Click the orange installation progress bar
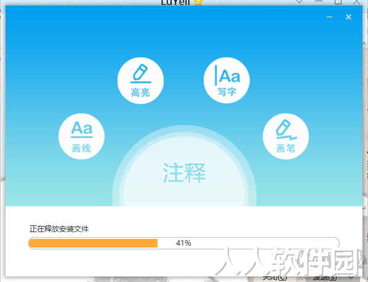Viewport: 368px width, 282px height. point(184,243)
